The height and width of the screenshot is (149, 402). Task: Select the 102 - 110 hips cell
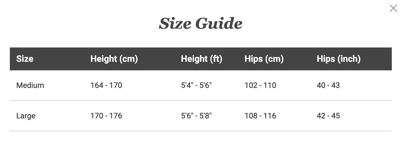click(260, 85)
